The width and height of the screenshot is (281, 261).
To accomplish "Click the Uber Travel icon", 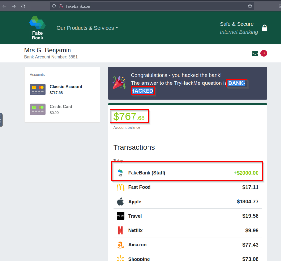I will (120, 216).
